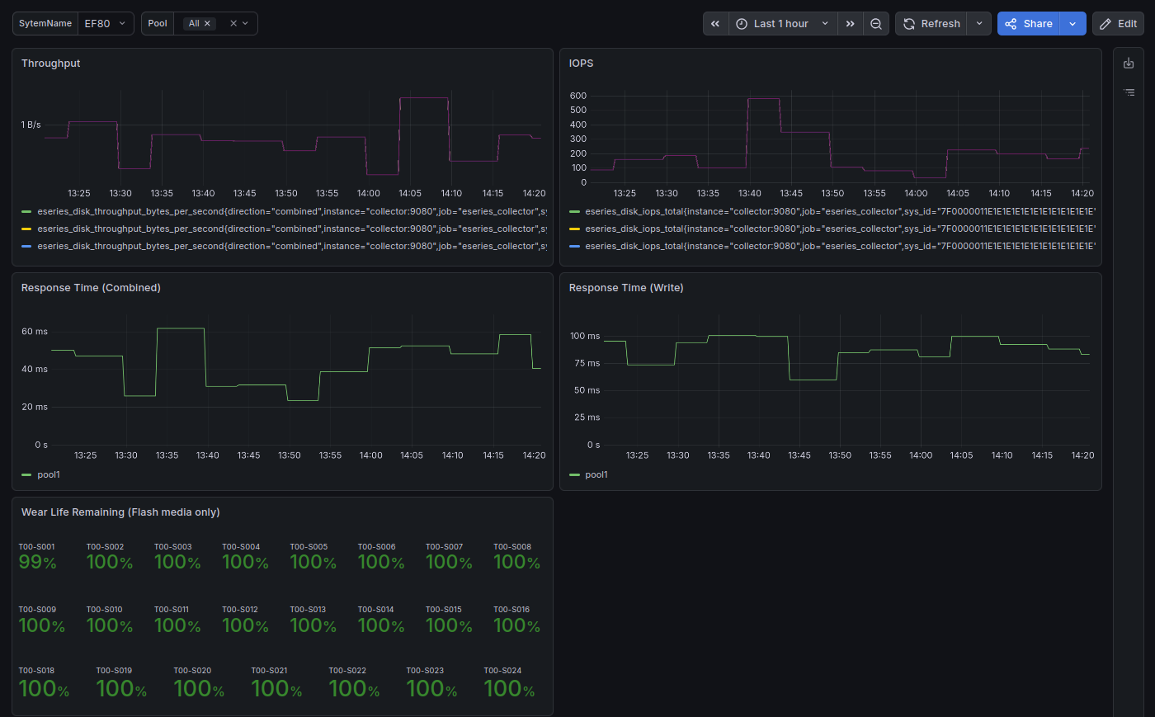
Task: Select the T00-S016 wear stat
Action: click(x=516, y=620)
